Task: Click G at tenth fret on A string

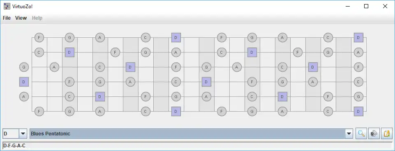Action: pos(176,96)
